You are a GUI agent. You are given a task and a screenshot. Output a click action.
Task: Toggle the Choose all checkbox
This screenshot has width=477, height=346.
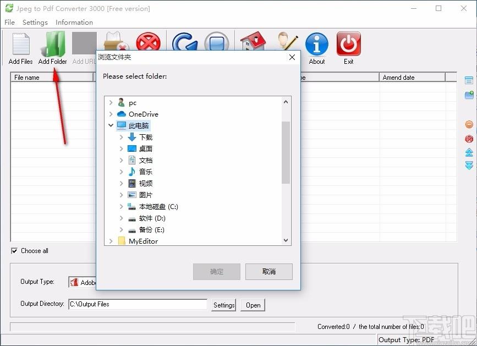(14, 251)
